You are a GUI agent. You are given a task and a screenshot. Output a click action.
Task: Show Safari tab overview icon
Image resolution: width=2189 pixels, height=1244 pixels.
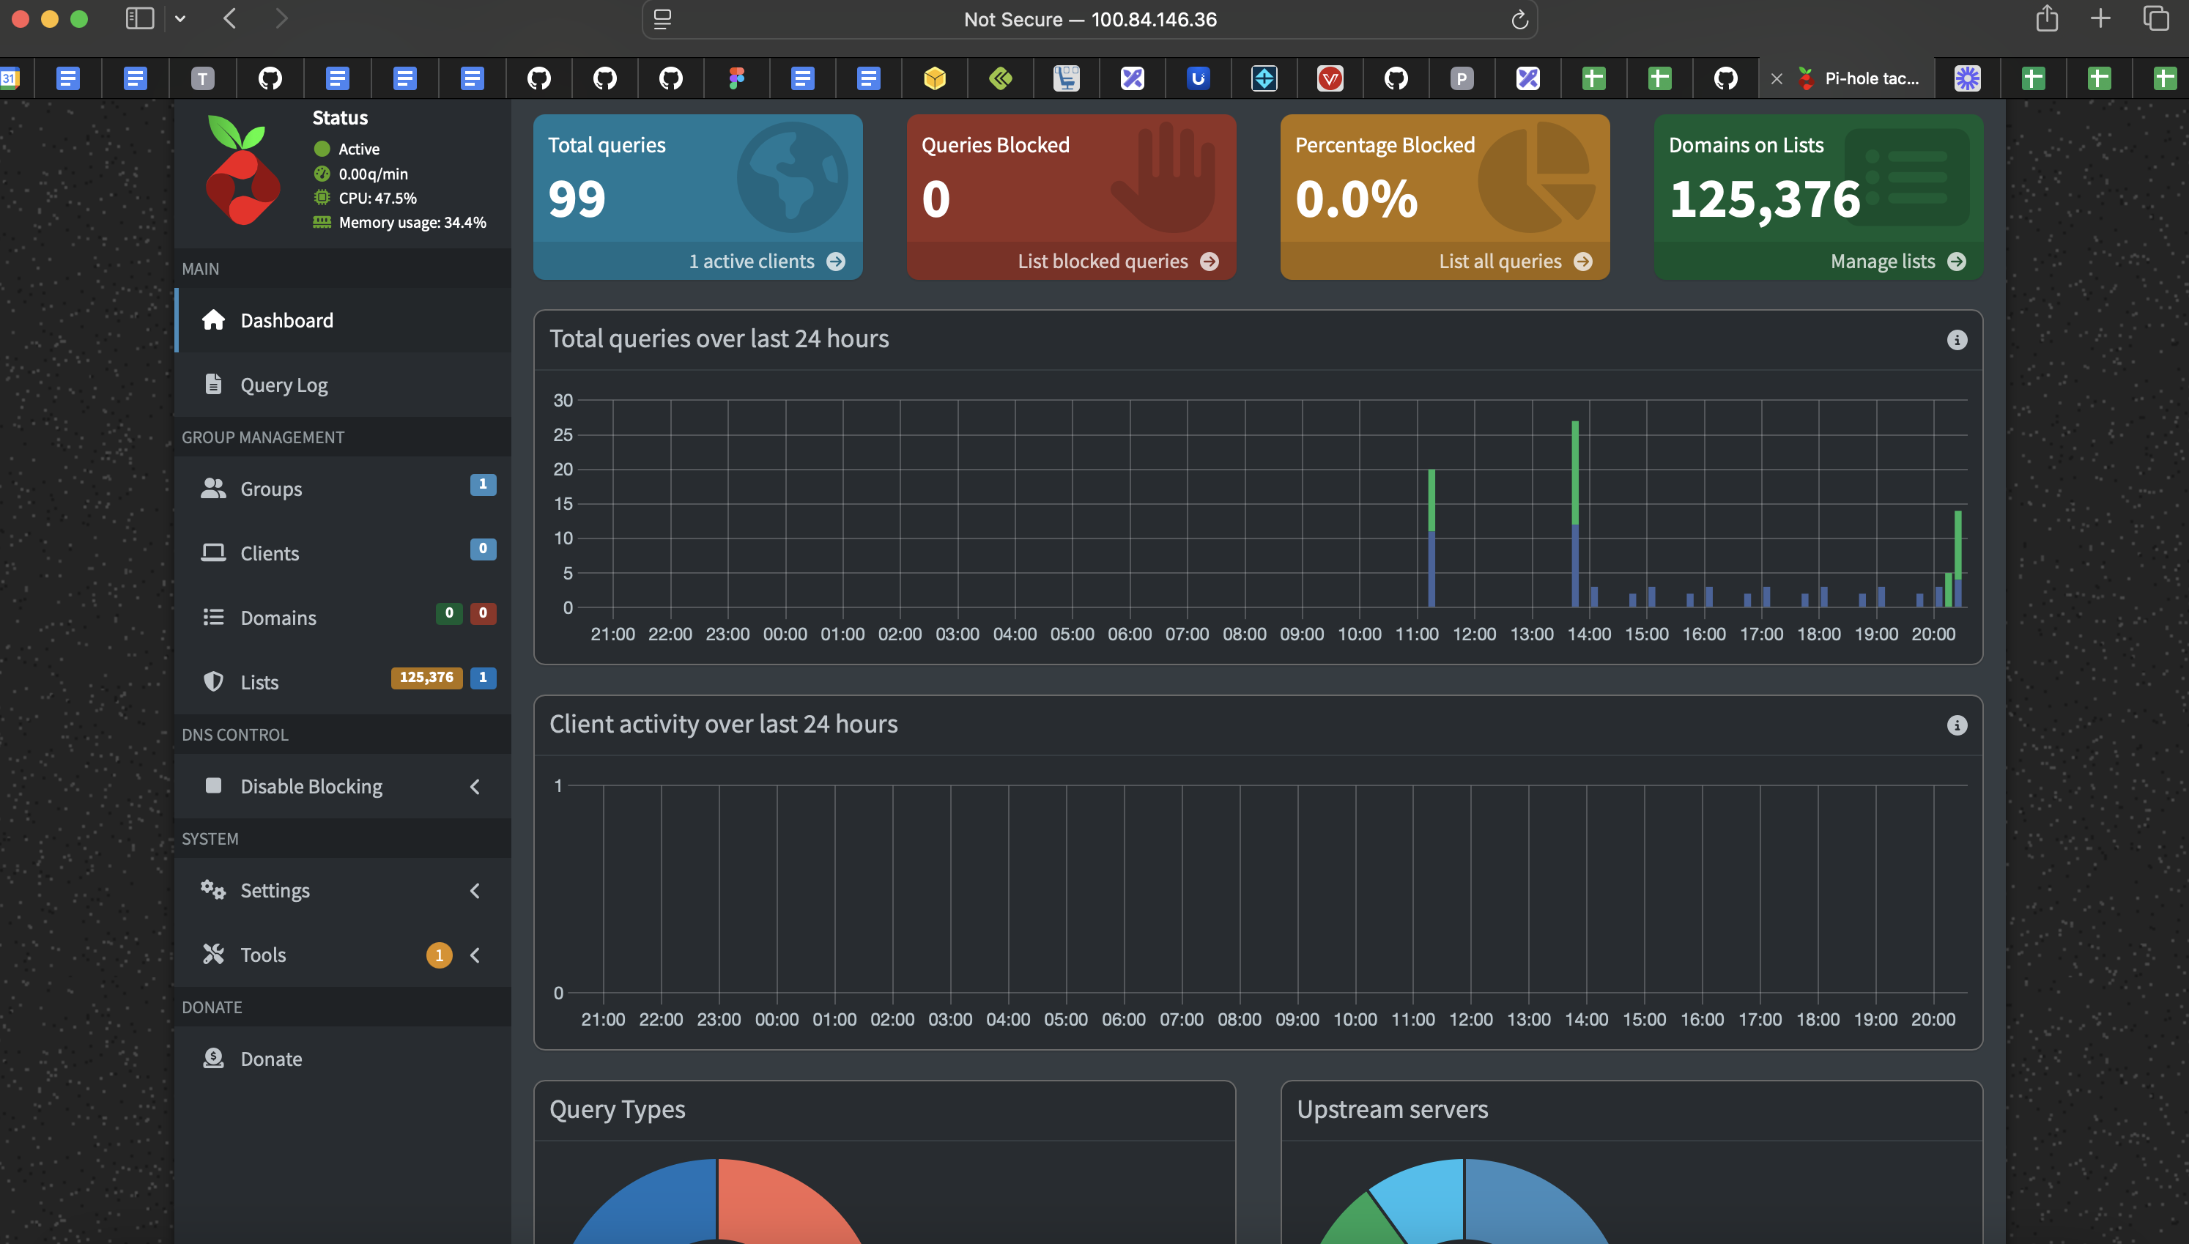click(x=2157, y=19)
